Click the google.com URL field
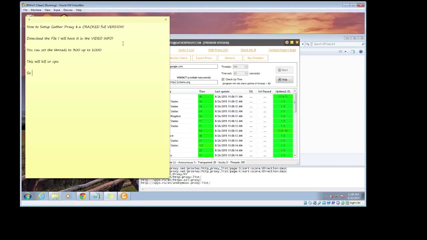427x240 pixels. coord(193,67)
